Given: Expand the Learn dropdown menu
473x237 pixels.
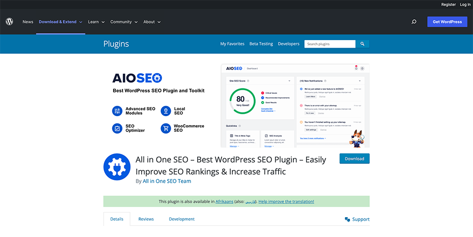Looking at the screenshot, I should click(96, 22).
